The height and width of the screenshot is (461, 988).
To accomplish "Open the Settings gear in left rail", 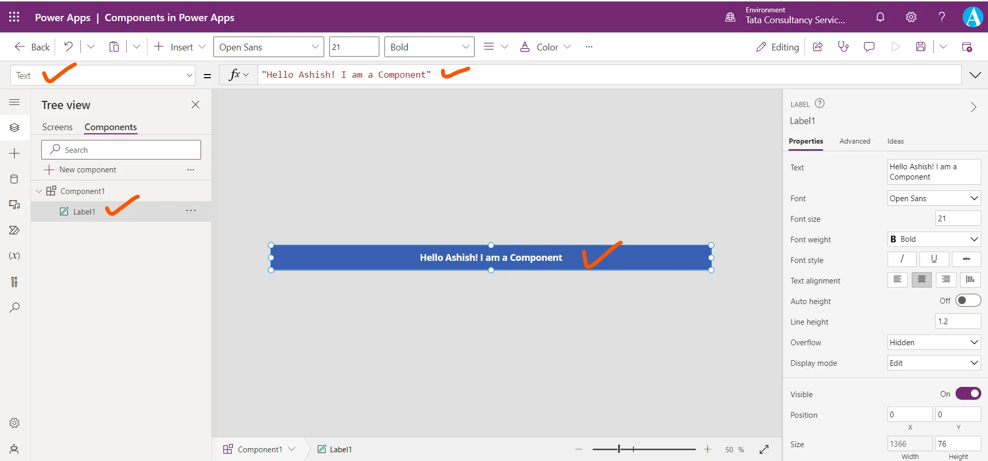I will [14, 423].
